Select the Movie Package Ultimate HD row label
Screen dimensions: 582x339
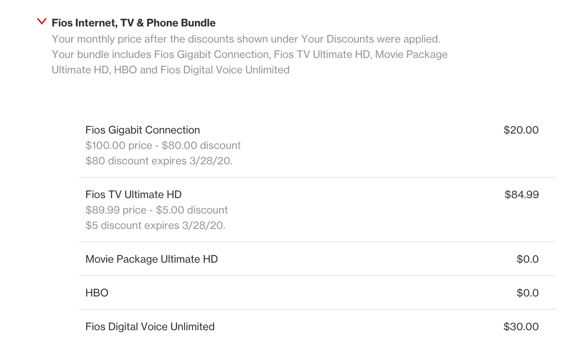[151, 259]
